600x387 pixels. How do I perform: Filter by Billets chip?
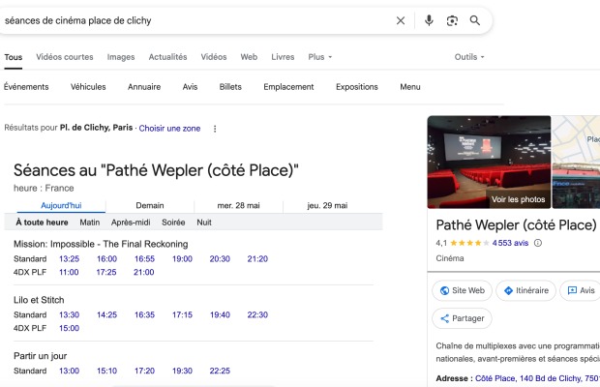[x=230, y=87]
